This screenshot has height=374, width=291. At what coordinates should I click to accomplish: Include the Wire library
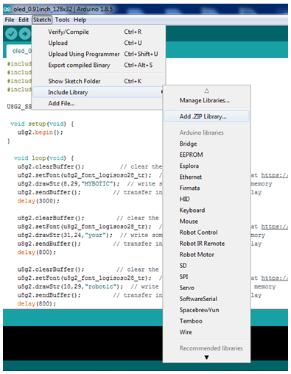click(x=206, y=332)
